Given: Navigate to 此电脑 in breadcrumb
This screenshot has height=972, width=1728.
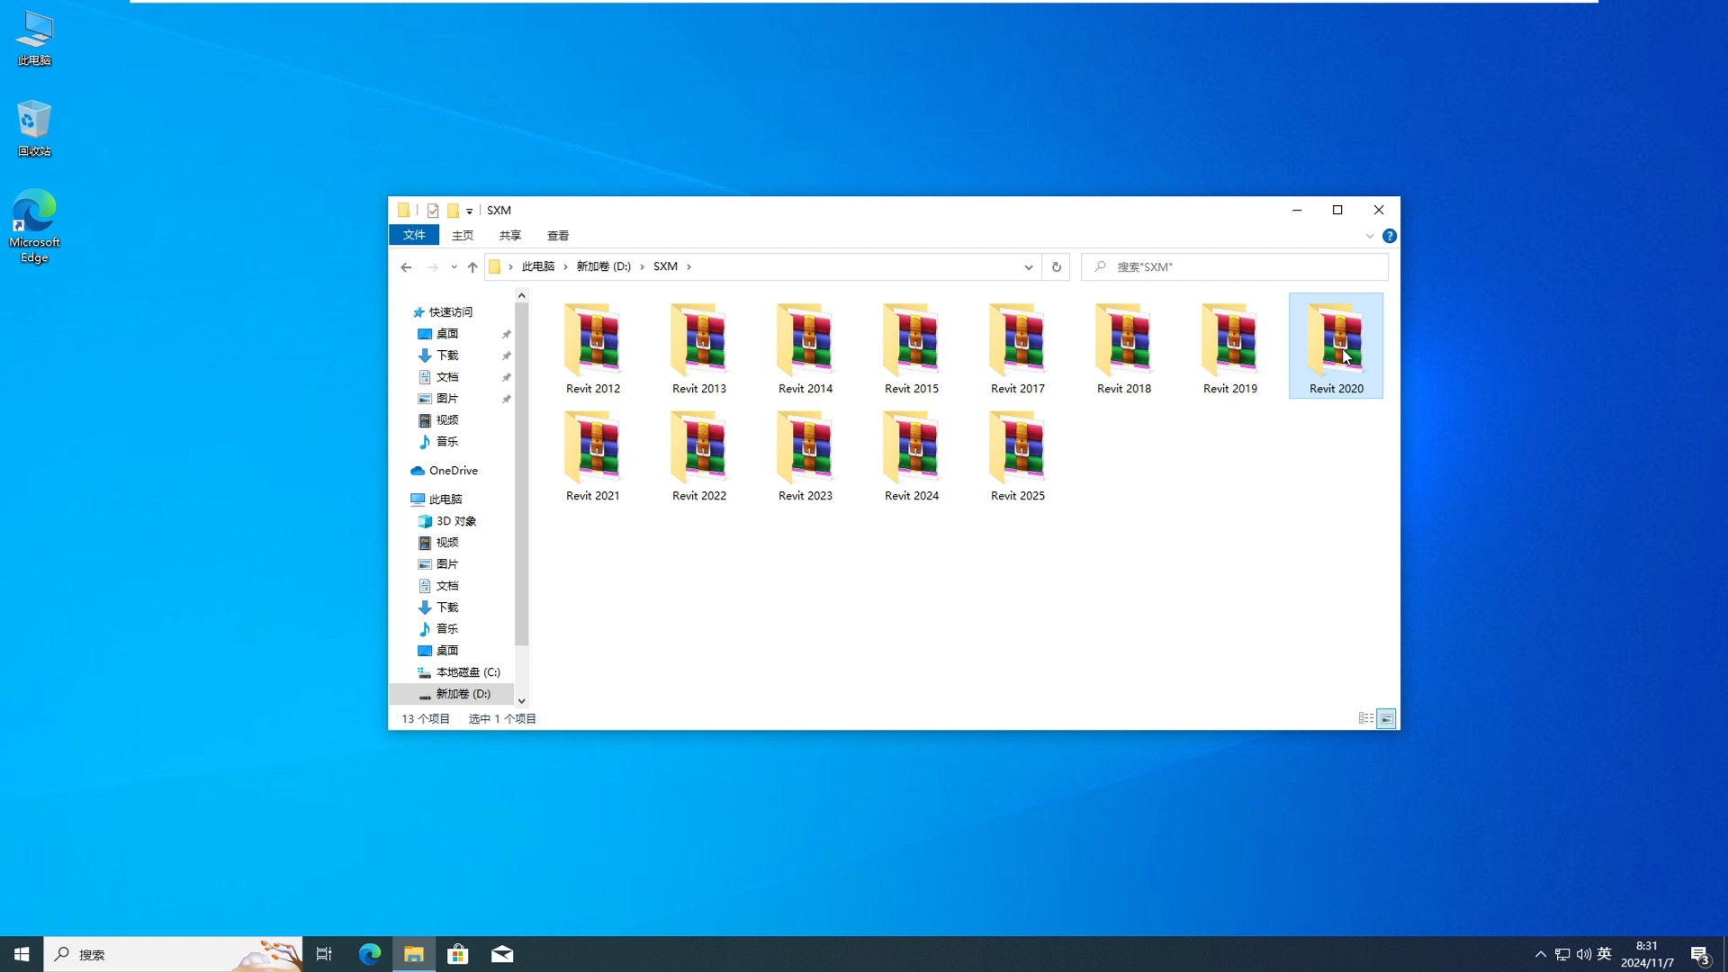Looking at the screenshot, I should 538,266.
